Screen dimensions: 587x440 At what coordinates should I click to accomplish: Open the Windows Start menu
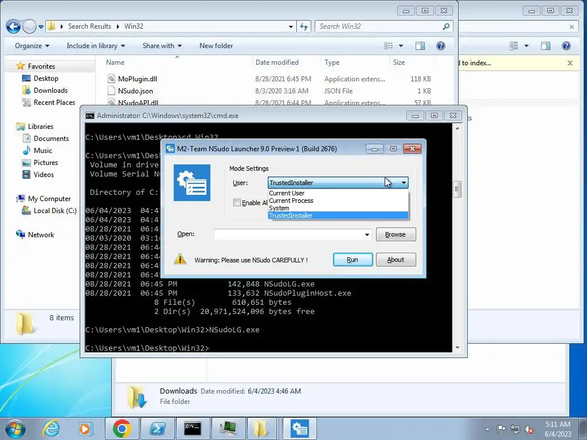pyautogui.click(x=15, y=429)
